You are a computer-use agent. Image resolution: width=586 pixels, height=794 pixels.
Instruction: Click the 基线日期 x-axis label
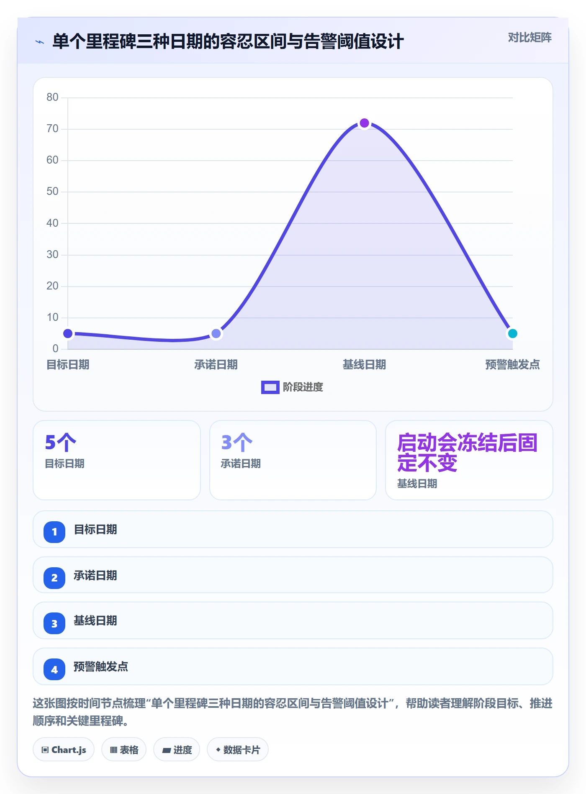click(364, 364)
